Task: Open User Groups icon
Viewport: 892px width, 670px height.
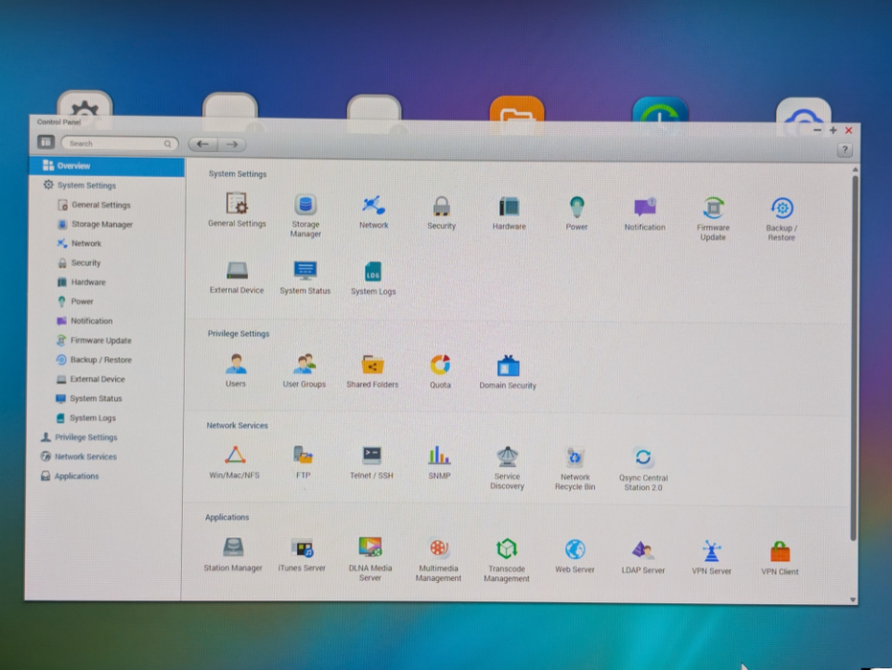Action: 305,365
